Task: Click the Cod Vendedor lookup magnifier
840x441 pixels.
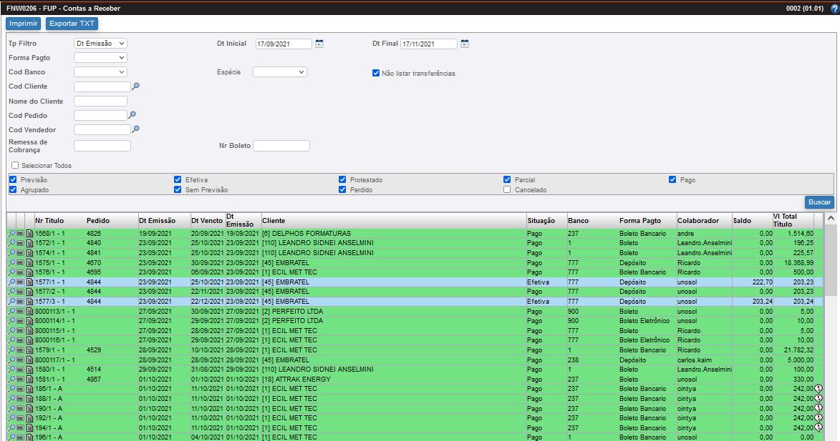Action: [x=135, y=129]
